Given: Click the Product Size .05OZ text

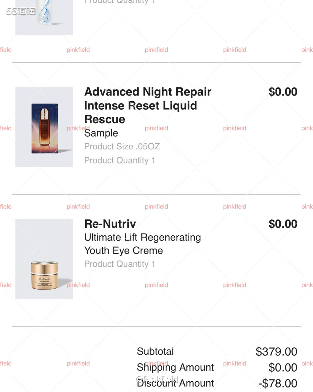Looking at the screenshot, I should tap(122, 147).
